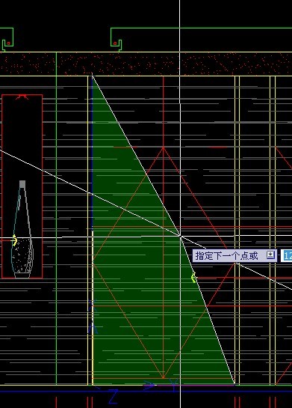The image size is (292, 408).
Task: Select the yellow snap marker on the vase
Action: 14,240
